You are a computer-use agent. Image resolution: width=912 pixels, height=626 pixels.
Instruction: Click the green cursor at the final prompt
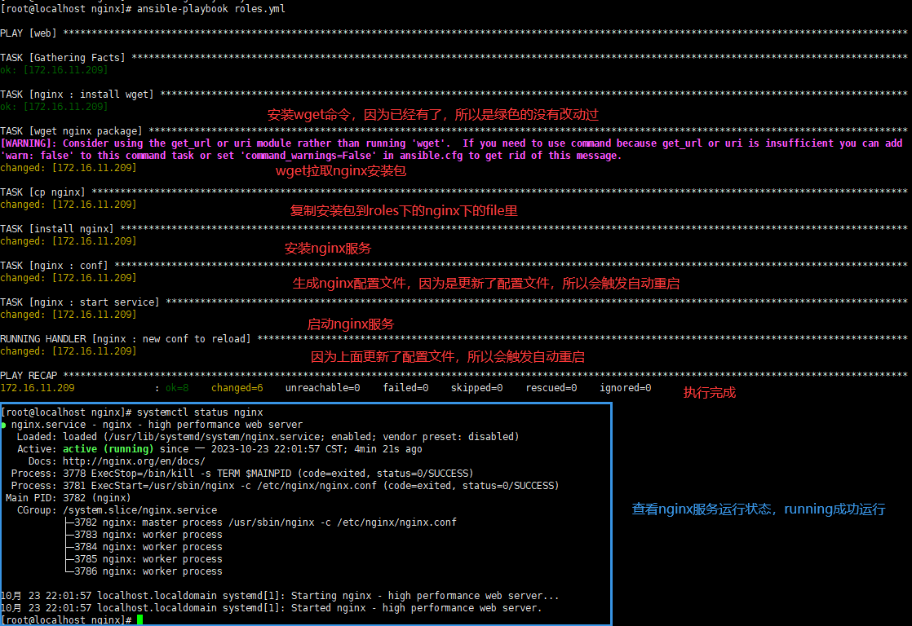(x=139, y=619)
